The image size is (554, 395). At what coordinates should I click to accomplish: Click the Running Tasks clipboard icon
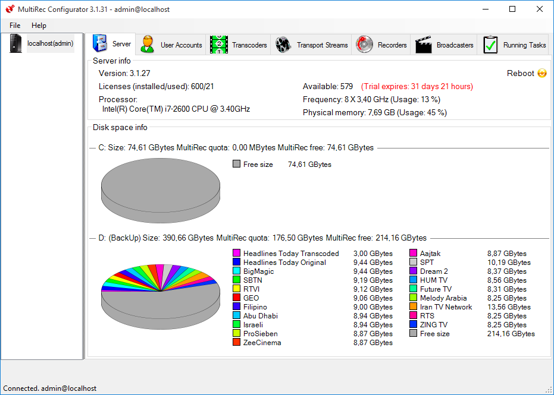(x=490, y=45)
